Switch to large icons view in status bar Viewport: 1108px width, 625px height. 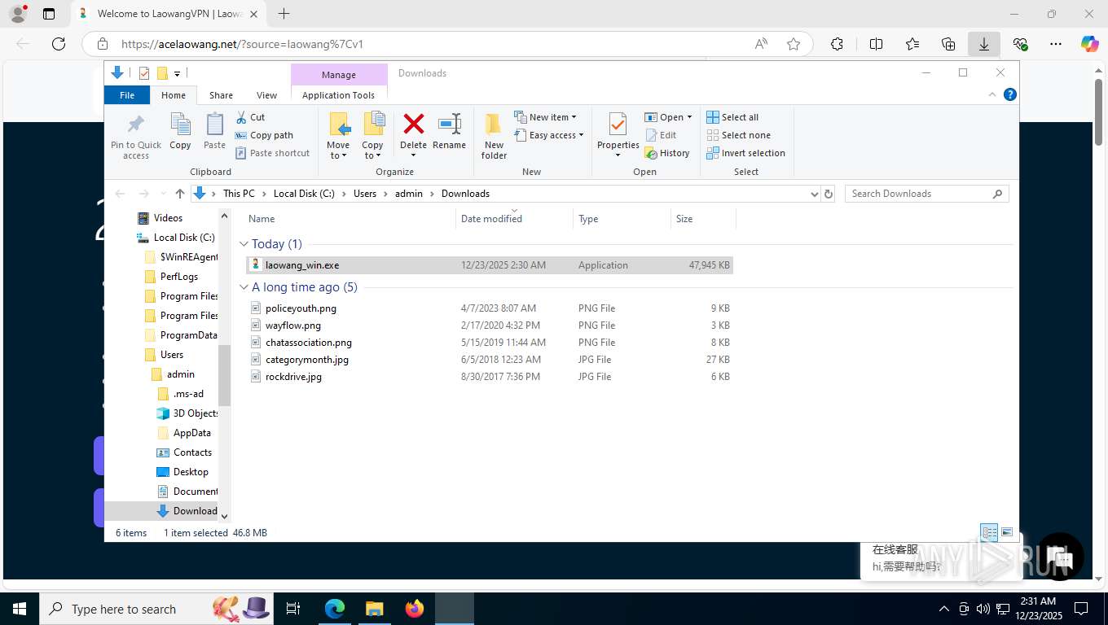pyautogui.click(x=1007, y=532)
